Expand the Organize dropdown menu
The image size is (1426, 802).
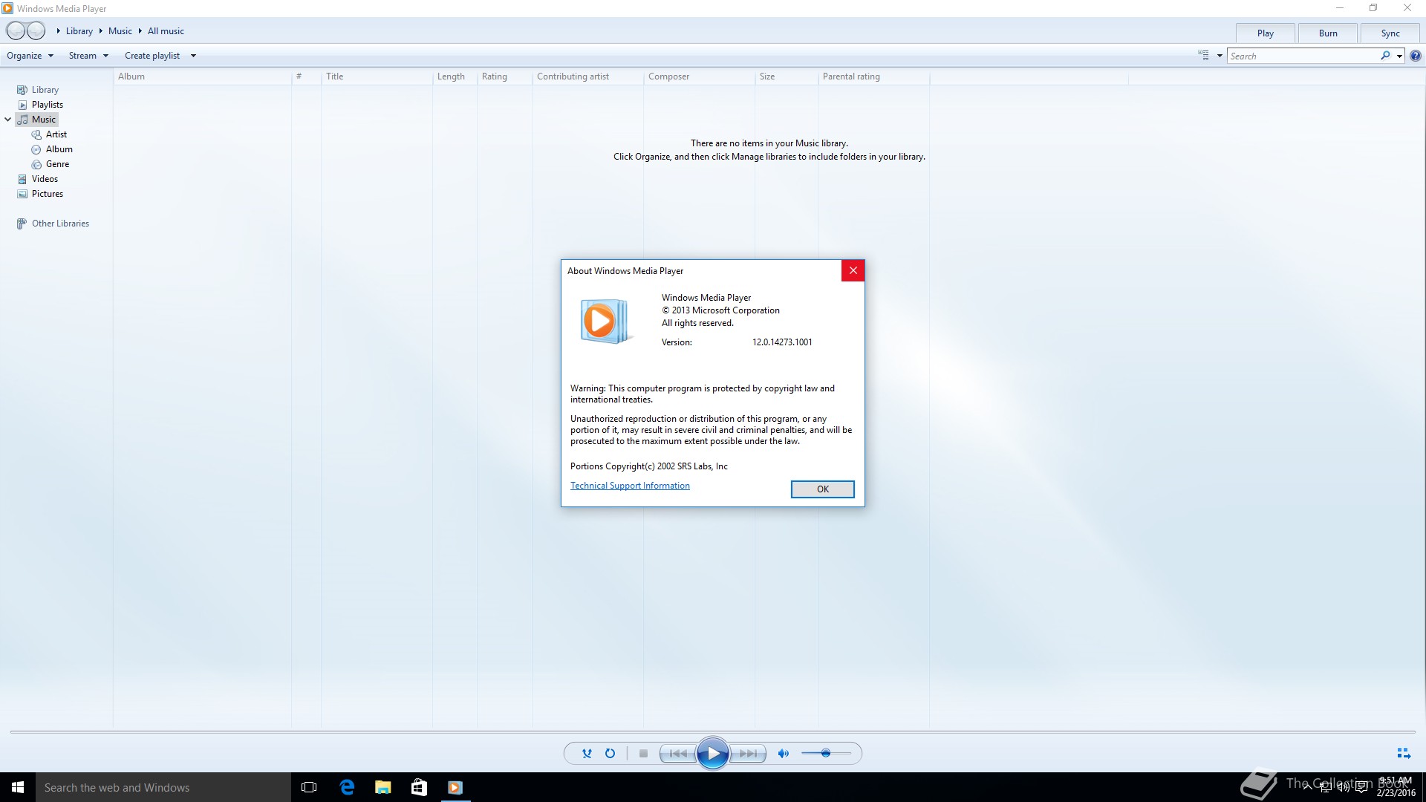pyautogui.click(x=30, y=56)
